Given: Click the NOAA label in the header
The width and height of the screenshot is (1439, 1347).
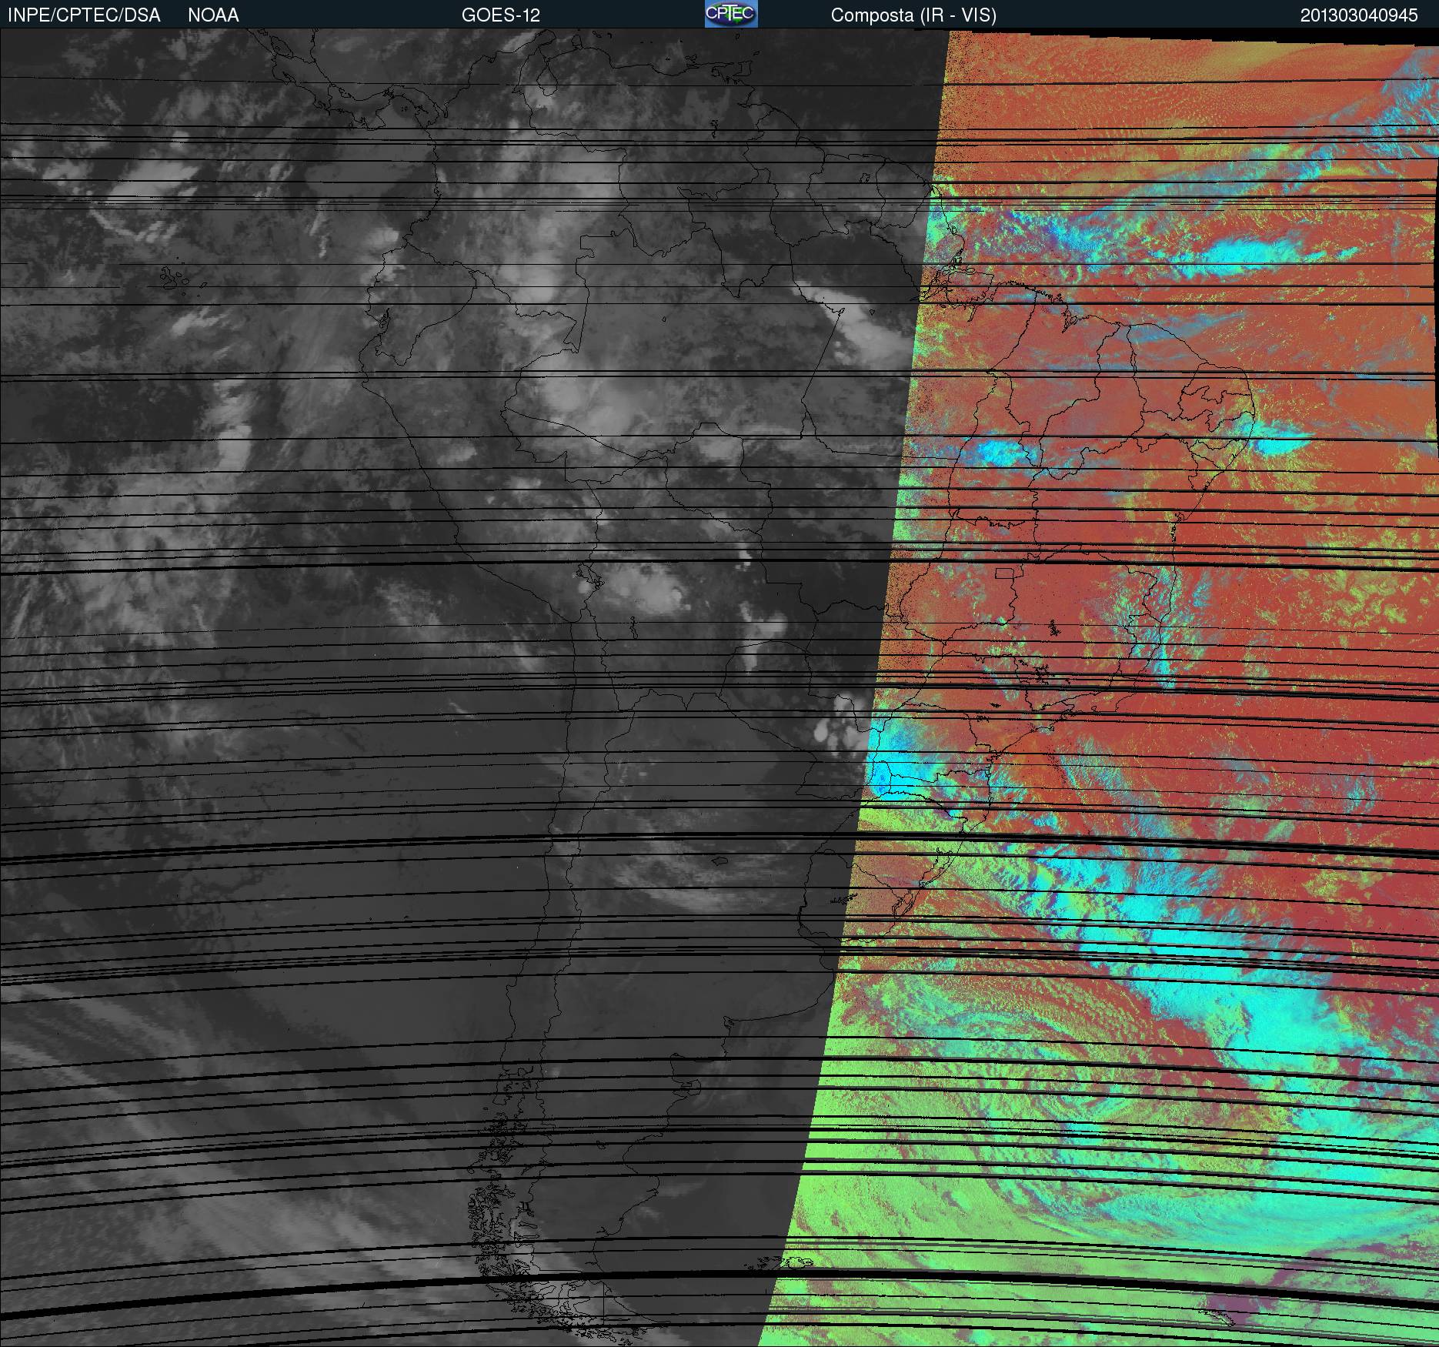Looking at the screenshot, I should tap(213, 15).
